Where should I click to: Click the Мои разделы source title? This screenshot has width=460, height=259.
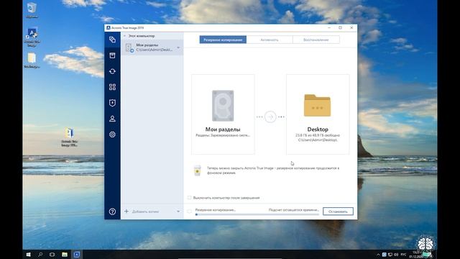click(x=223, y=129)
